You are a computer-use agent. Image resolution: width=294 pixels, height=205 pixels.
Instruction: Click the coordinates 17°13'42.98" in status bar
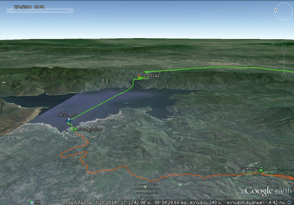136,202
